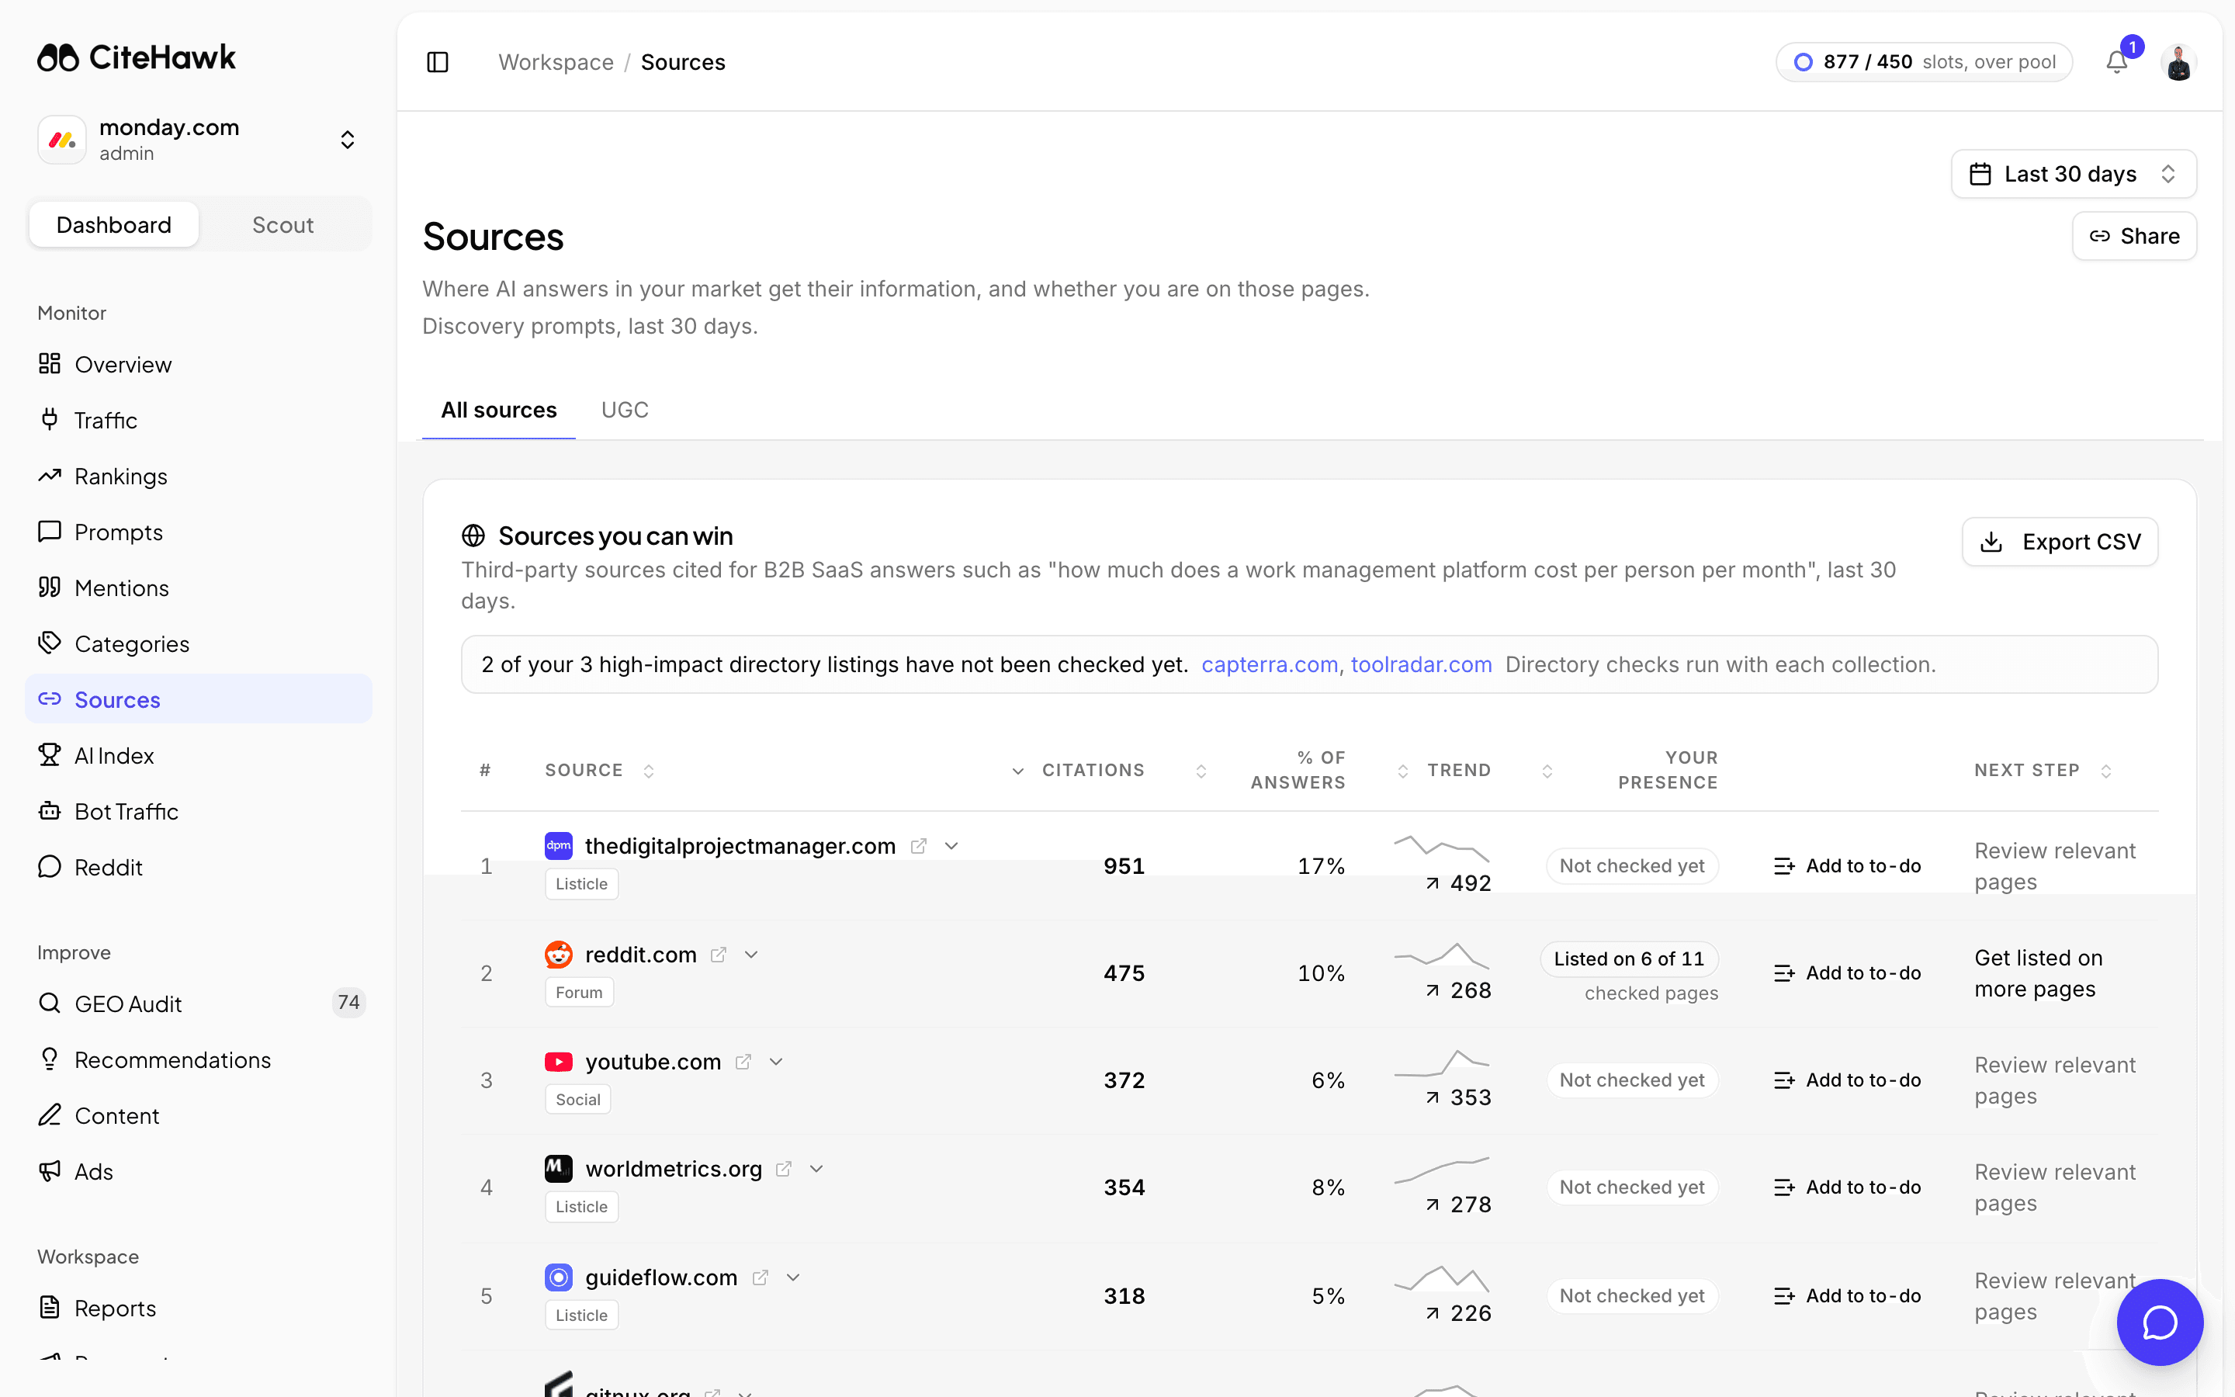Sort by the Next Step column
The image size is (2235, 1397).
[2043, 771]
